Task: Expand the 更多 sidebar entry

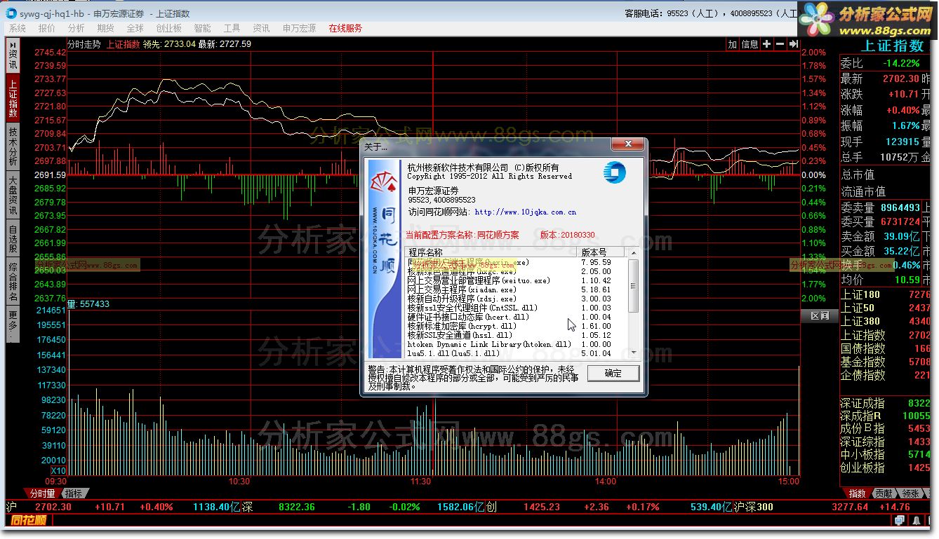Action: [x=13, y=324]
